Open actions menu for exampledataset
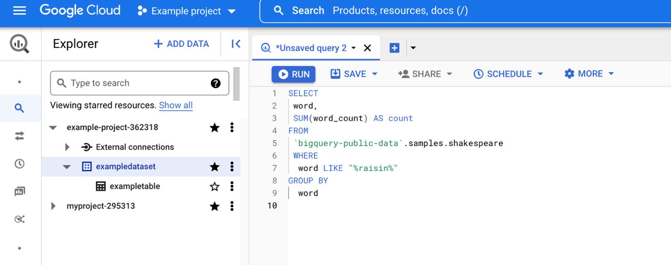Viewport: 671px width, 265px height. click(232, 167)
